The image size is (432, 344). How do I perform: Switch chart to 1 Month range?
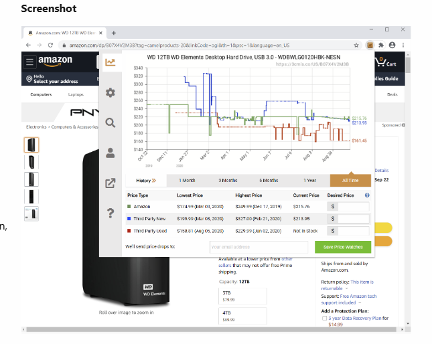point(187,181)
